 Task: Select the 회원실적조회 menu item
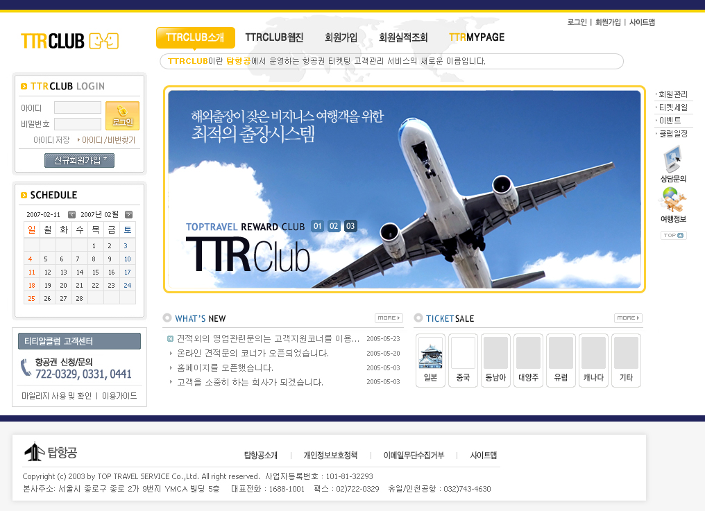(403, 37)
